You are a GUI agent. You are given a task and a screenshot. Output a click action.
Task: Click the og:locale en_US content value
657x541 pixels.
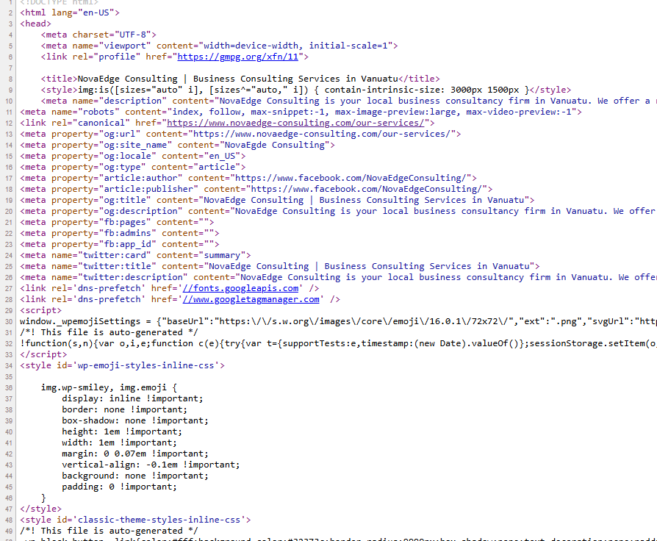pos(222,156)
